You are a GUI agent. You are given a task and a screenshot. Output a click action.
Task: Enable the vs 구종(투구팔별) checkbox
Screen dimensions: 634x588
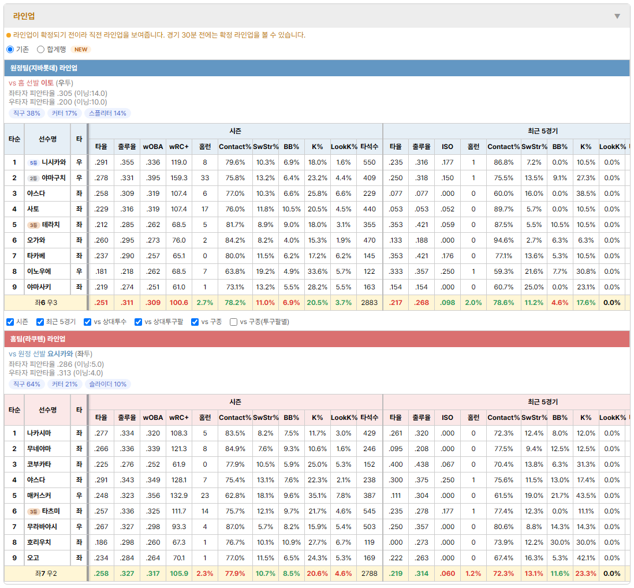233,322
